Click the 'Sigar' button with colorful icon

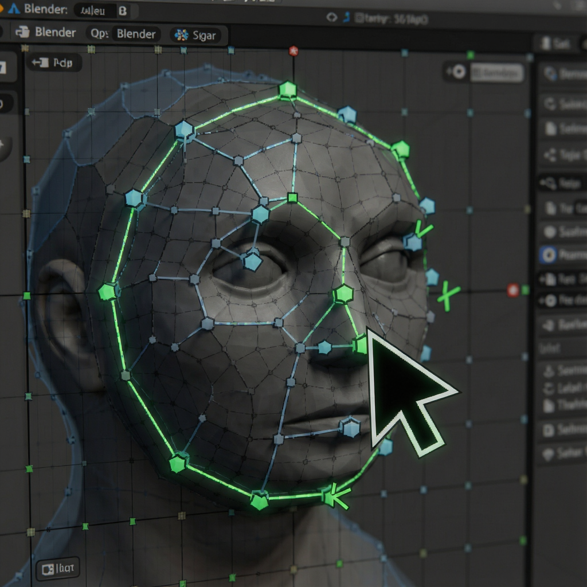click(195, 35)
